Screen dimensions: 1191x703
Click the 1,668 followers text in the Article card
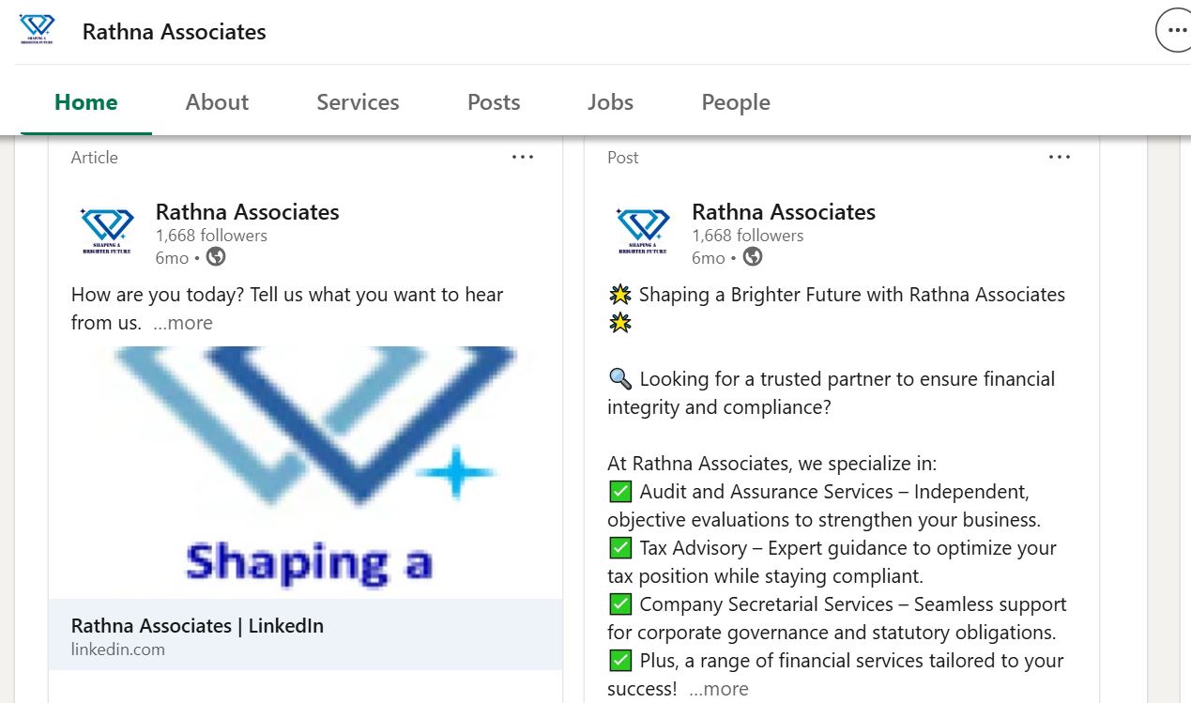point(212,236)
